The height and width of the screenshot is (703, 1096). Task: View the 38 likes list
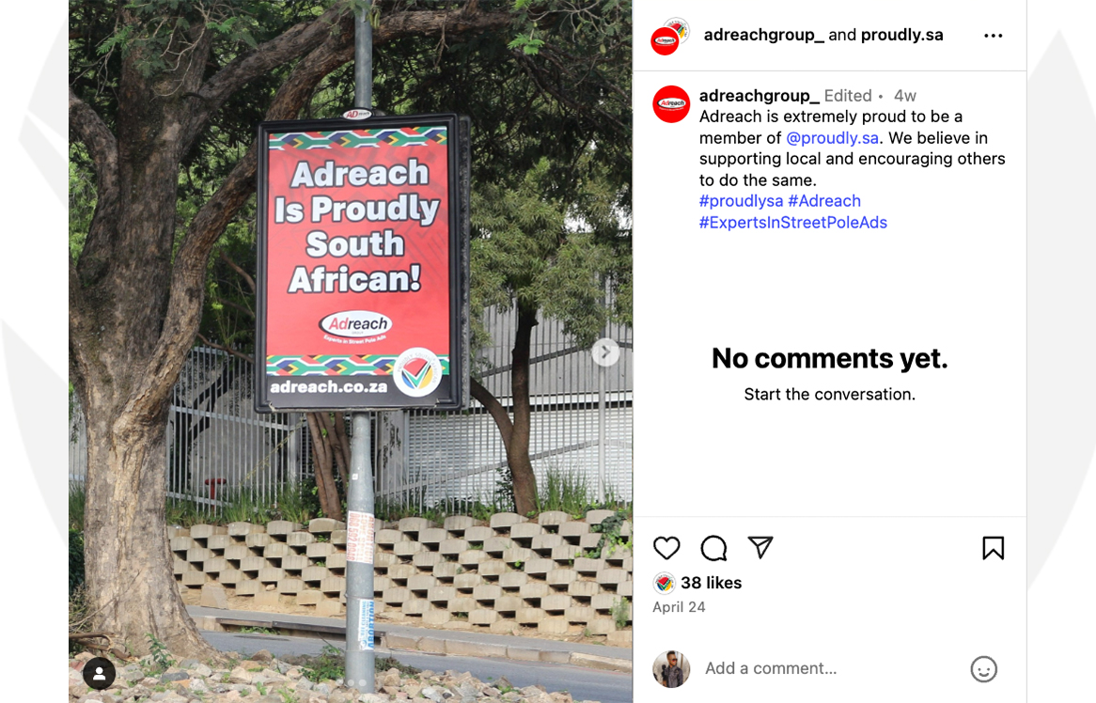pos(711,583)
